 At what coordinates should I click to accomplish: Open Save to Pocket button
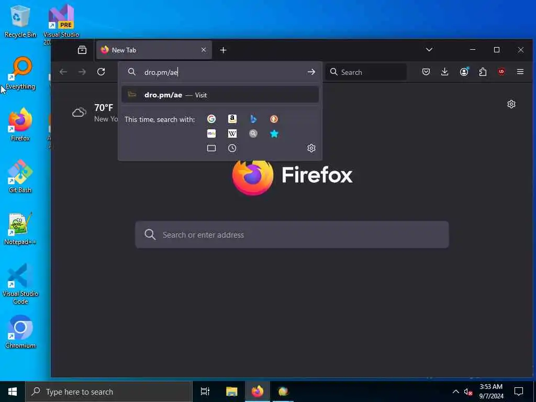coord(426,72)
